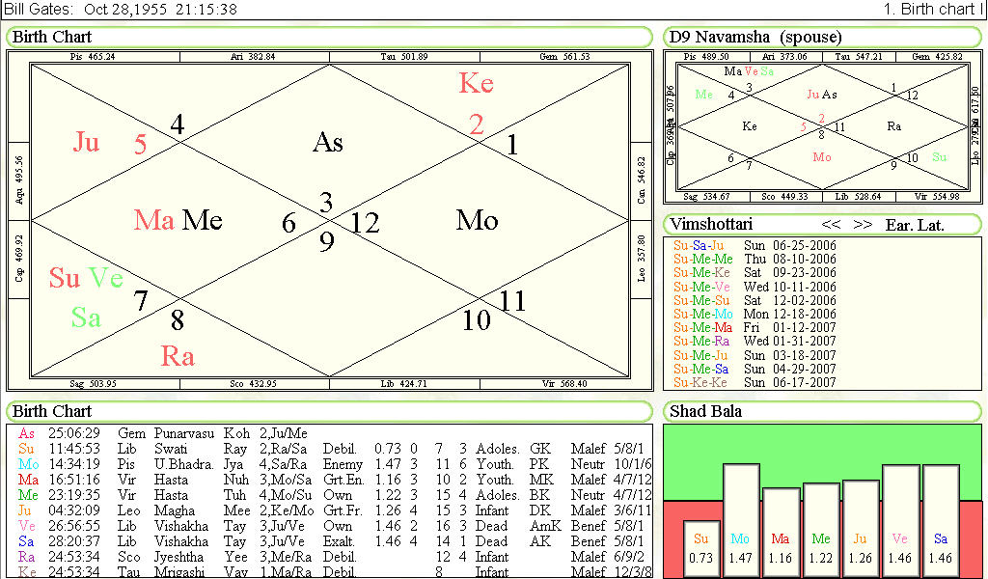988x579 pixels.
Task: Click Ear. Lat. in Vimshottari header
Action: [915, 225]
